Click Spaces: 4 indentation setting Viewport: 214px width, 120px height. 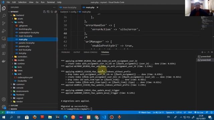170,112
